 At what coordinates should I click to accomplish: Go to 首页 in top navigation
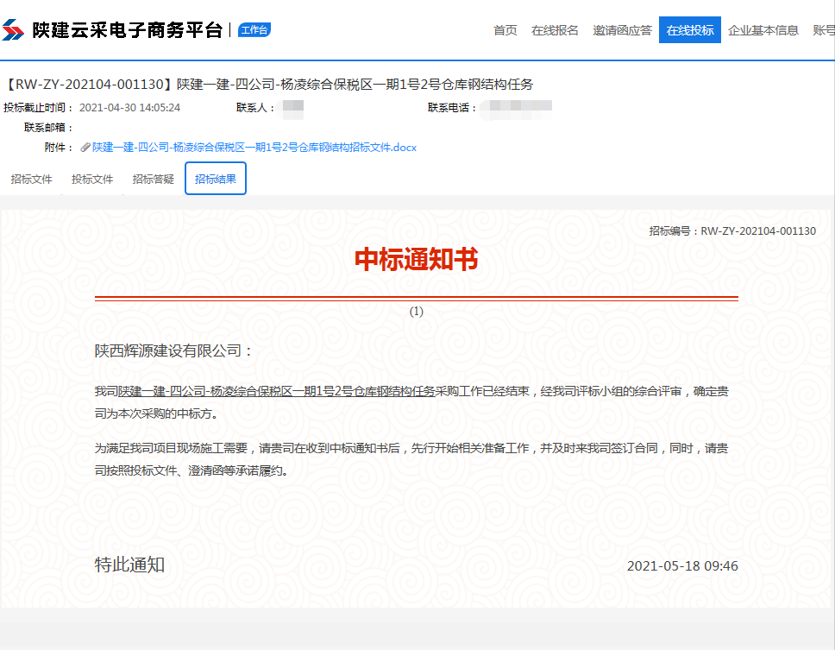505,30
